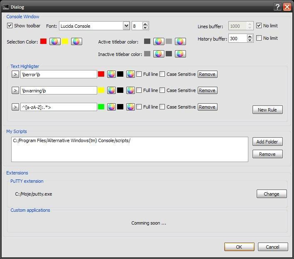
Task: Click the green swatch of the third rule
Action: click(101, 107)
